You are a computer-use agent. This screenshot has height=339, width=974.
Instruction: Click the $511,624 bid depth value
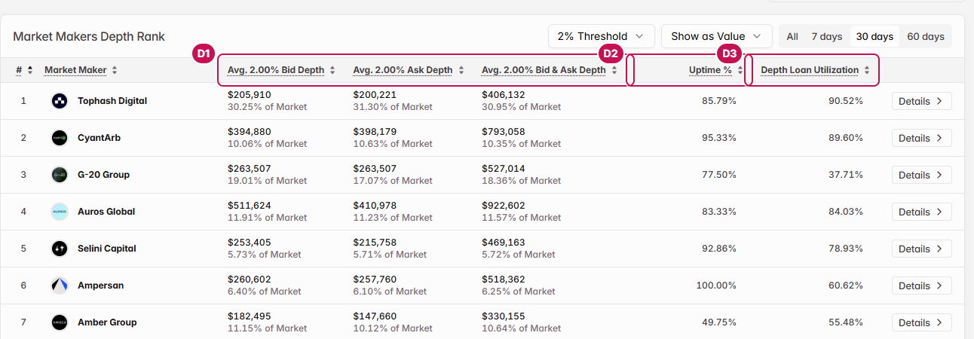click(x=249, y=206)
